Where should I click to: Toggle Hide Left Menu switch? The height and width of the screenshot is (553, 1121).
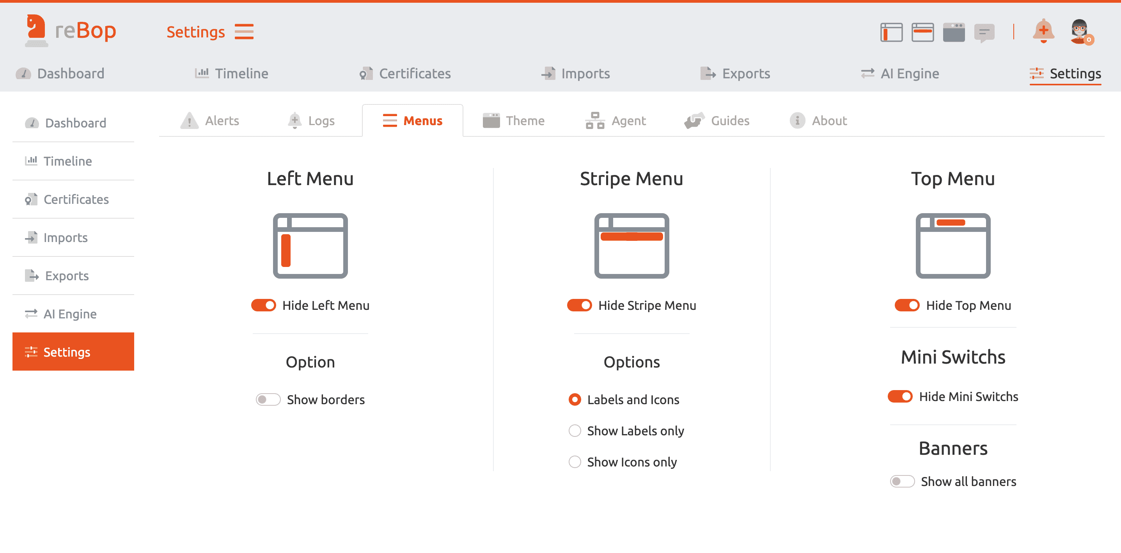(264, 305)
